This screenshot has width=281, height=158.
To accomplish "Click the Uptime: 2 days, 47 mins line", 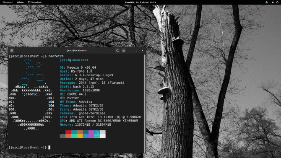I will [81, 79].
